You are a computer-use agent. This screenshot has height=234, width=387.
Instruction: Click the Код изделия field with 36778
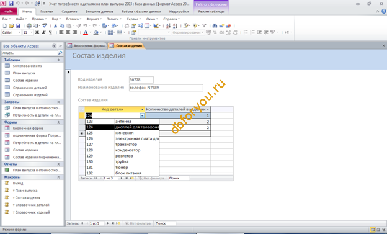[x=141, y=80]
